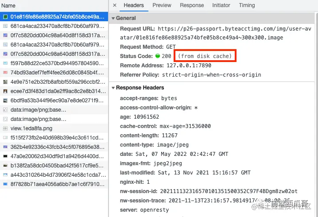The image size is (318, 217).
Task: Select request f515f273fb2e40d698b39e4c3c611cd
Action: tap(54, 138)
